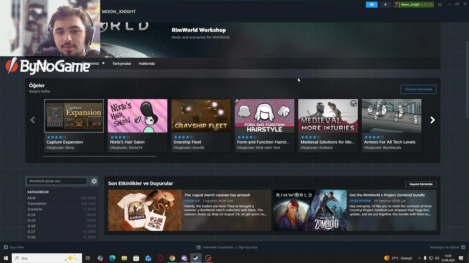Open the Windows notification center icon

point(461,258)
